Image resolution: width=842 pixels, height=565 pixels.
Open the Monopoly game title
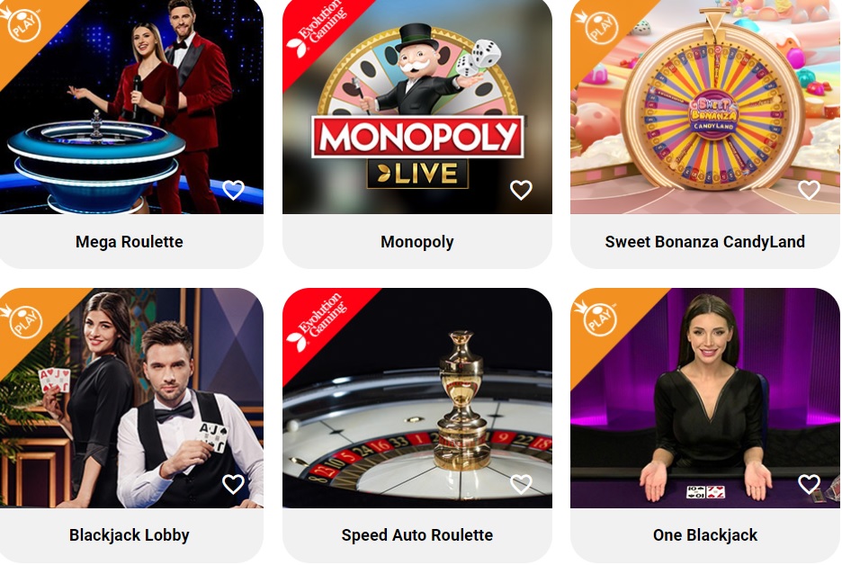[x=417, y=242]
